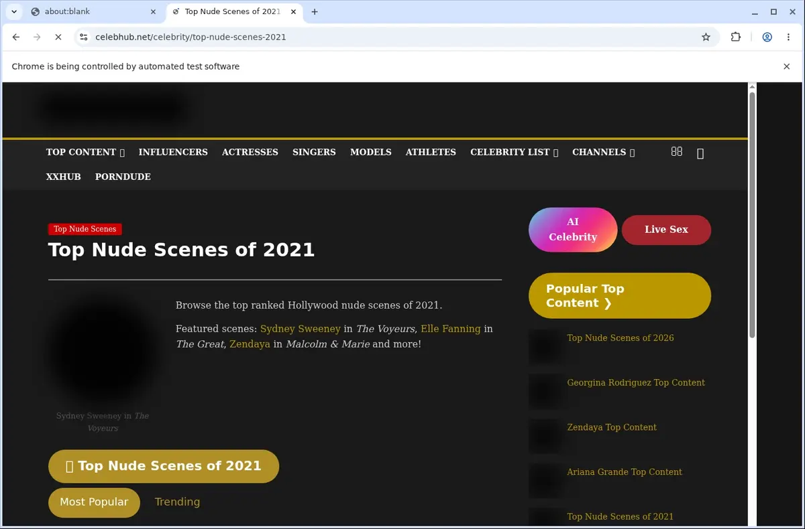Switch to the about:blank tab
The width and height of the screenshot is (805, 529).
(x=94, y=11)
